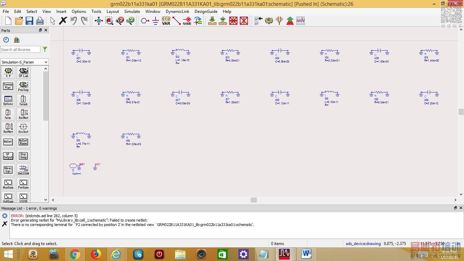This screenshot has height=261, width=464.
Task: Select the TermG component in the palette
Action: 23,100
